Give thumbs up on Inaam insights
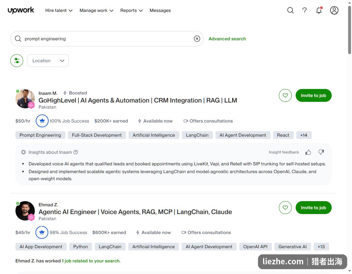 point(308,152)
